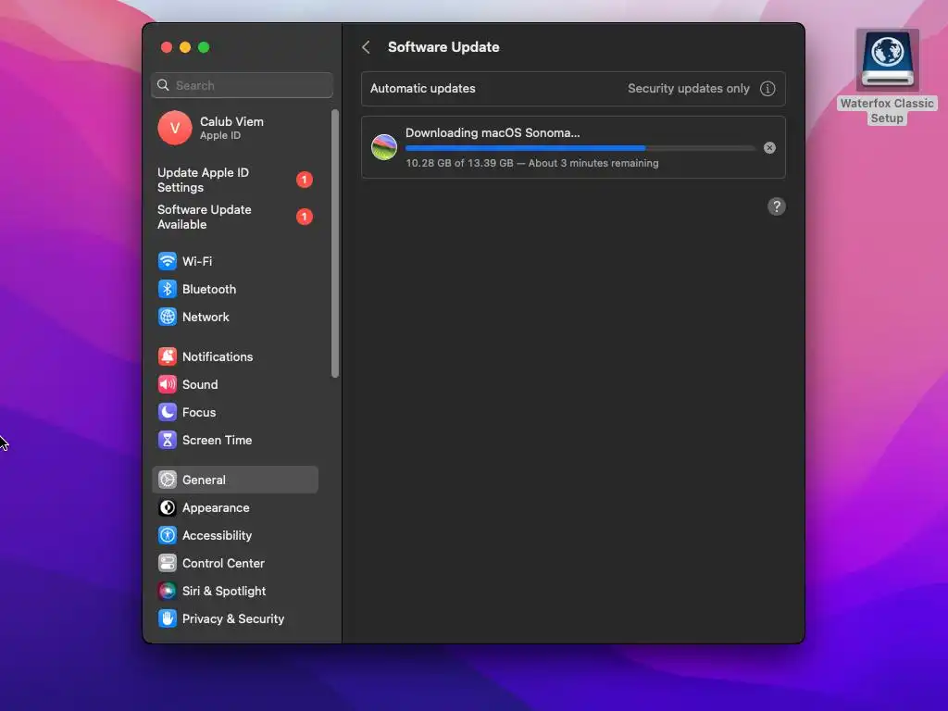Select Screen Time settings label

coord(217,440)
